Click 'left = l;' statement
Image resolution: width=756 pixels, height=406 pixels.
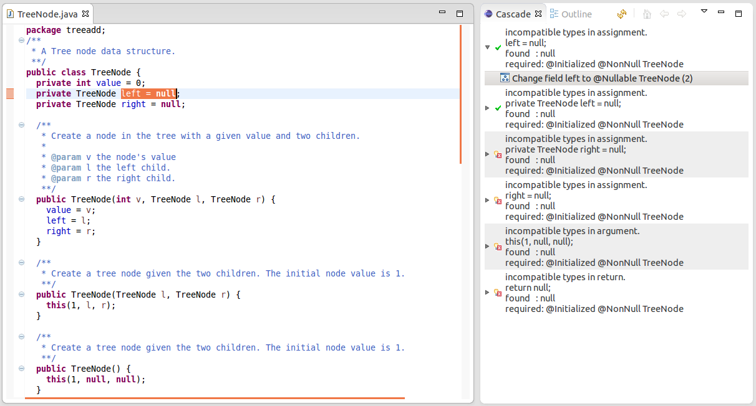(x=69, y=220)
